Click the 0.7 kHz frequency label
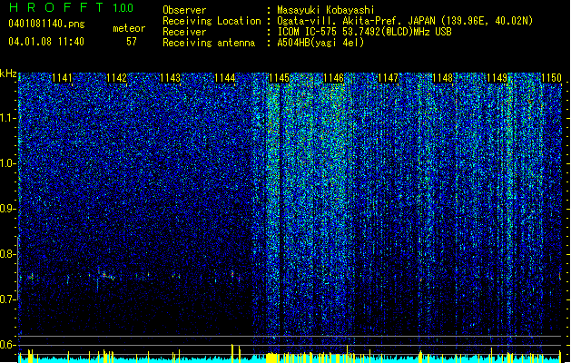Image resolution: width=571 pixels, height=363 pixels. [8, 299]
